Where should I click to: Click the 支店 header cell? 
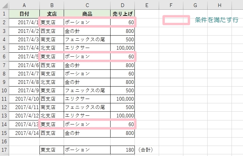52,14
